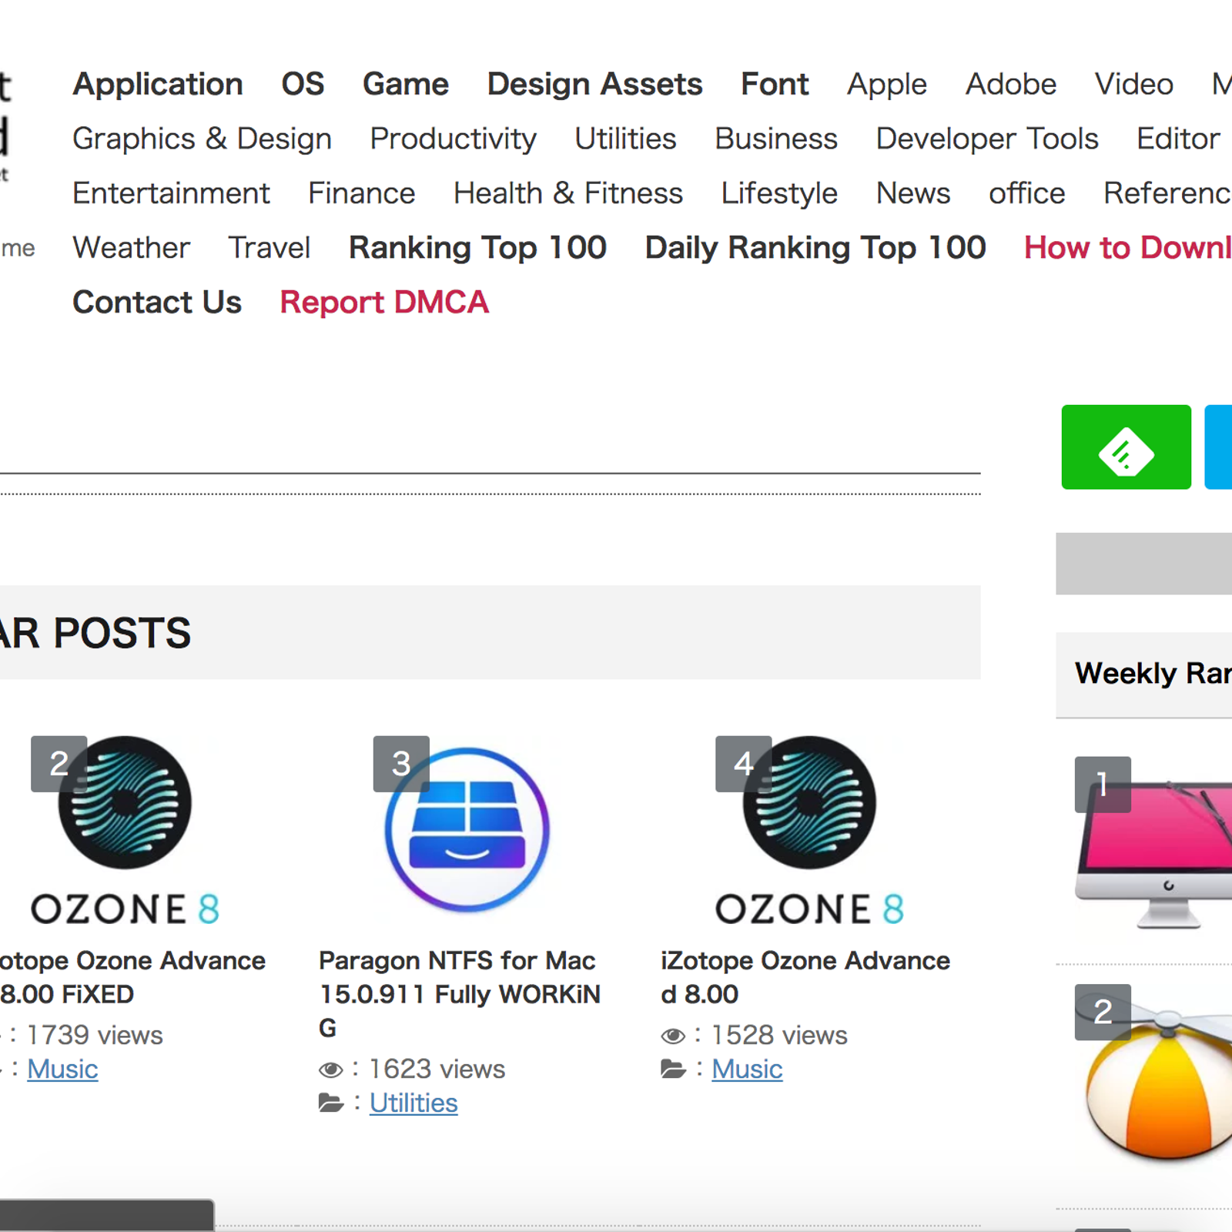Open the Contact Us page
Image resolution: width=1232 pixels, height=1232 pixels.
pos(157,303)
